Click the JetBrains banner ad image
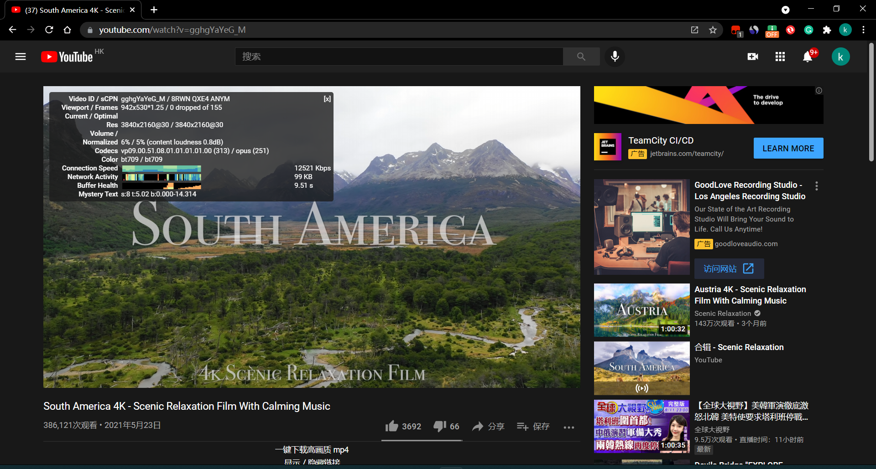The image size is (876, 469). (709, 105)
